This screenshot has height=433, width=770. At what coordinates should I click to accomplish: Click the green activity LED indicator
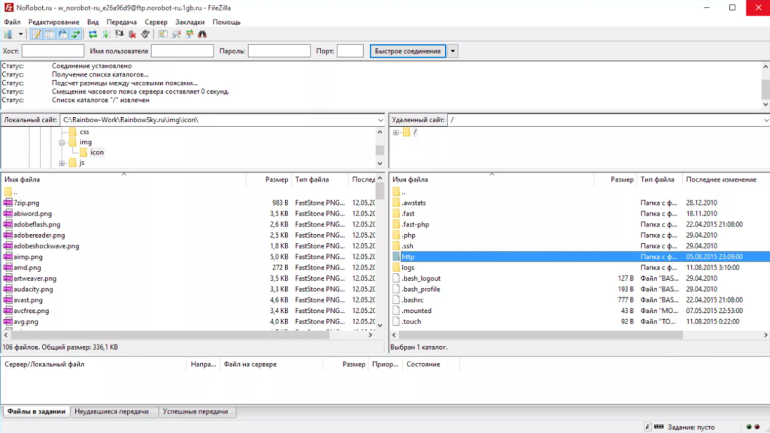(749, 427)
